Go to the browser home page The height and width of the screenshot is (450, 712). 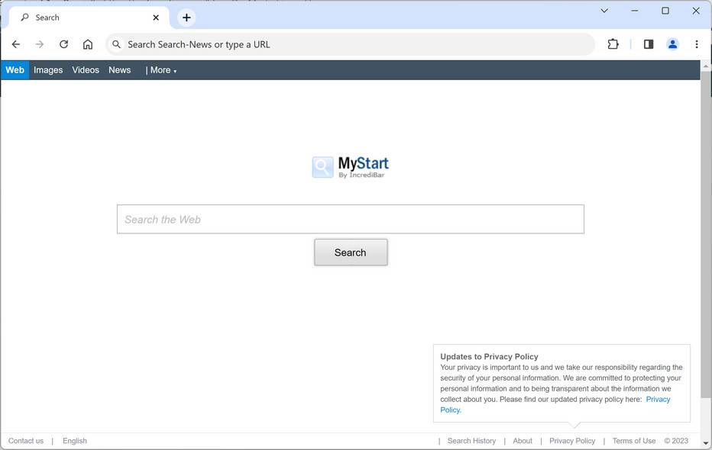tap(87, 43)
